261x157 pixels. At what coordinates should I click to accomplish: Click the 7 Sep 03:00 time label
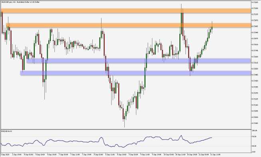(64, 155)
